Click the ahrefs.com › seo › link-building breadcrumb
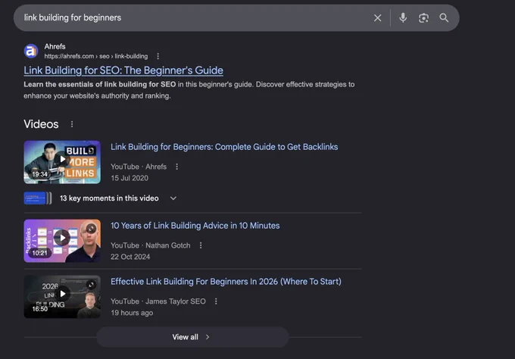The width and height of the screenshot is (515, 359). 96,56
